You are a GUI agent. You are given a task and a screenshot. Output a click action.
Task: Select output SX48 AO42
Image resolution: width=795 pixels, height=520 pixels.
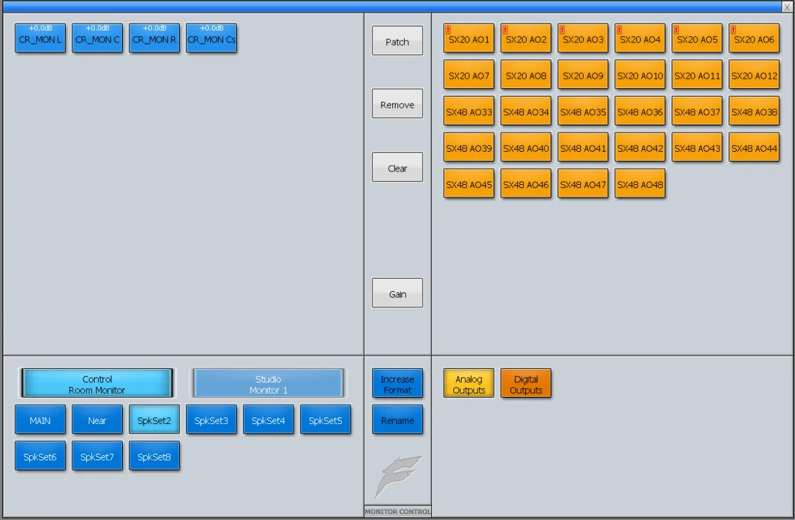click(640, 148)
